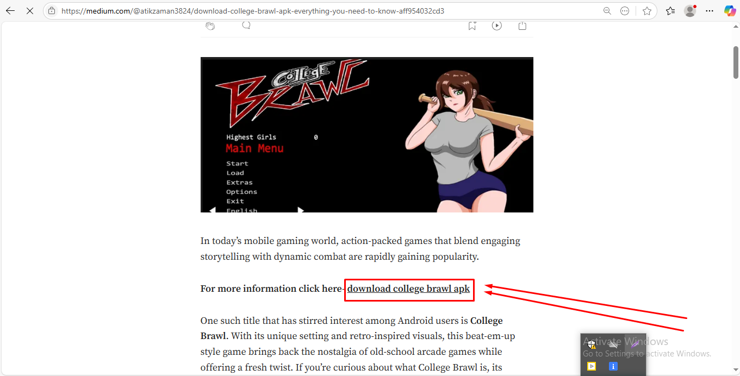740x376 pixels.
Task: Share the article with the share icon
Action: coord(523,26)
